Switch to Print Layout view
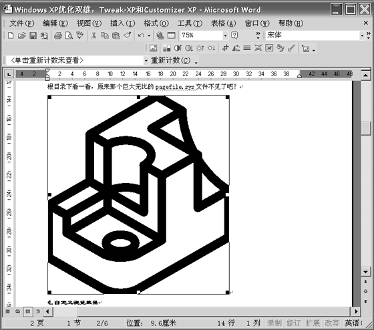This screenshot has width=374, height=330. pos(28,311)
